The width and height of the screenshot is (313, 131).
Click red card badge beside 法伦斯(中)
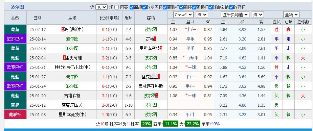tap(63, 30)
